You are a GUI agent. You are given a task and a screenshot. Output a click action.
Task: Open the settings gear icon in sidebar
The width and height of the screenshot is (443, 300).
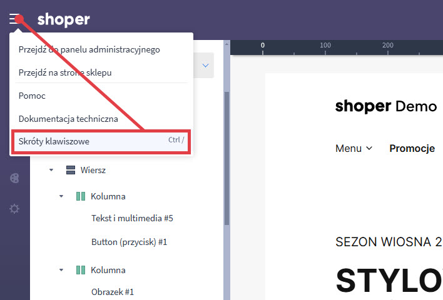click(x=14, y=209)
